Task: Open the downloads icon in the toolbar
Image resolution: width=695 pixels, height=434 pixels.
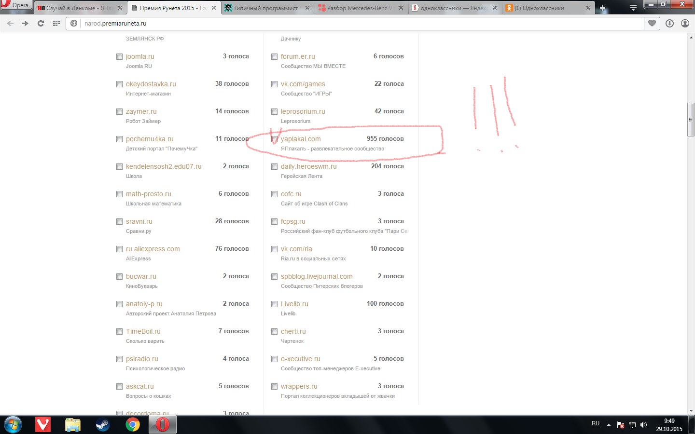Action: point(669,23)
